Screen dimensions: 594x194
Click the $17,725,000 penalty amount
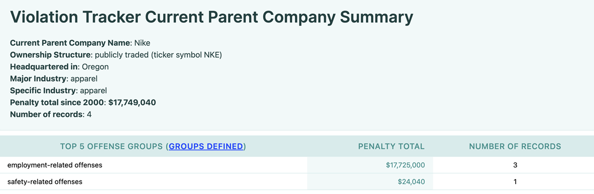(x=405, y=165)
